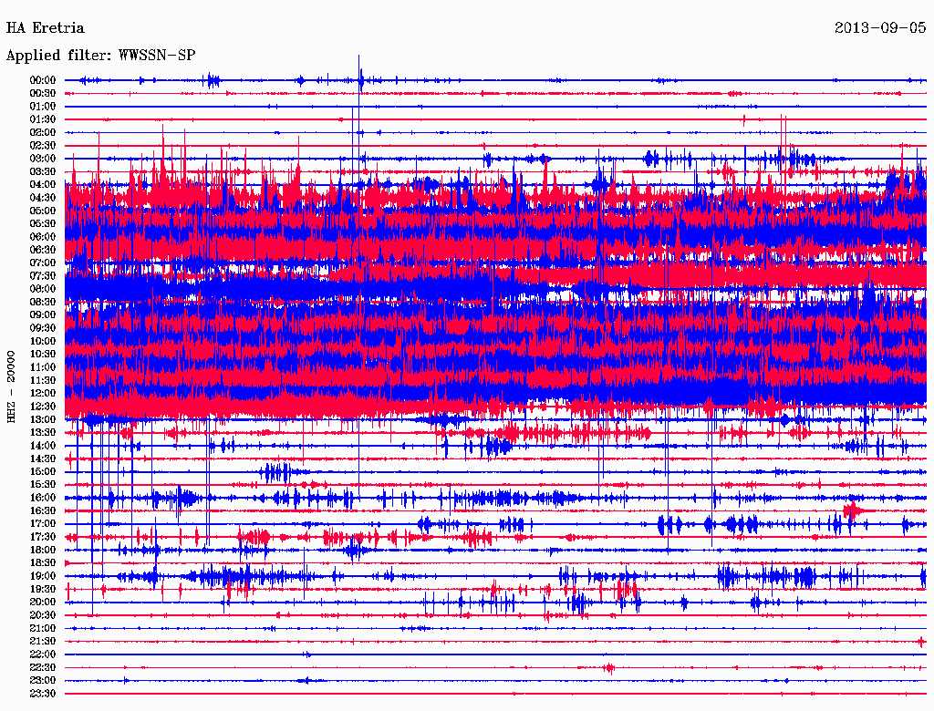This screenshot has height=711, width=934.
Task: Select the 14:00 time label
Action: click(x=43, y=446)
